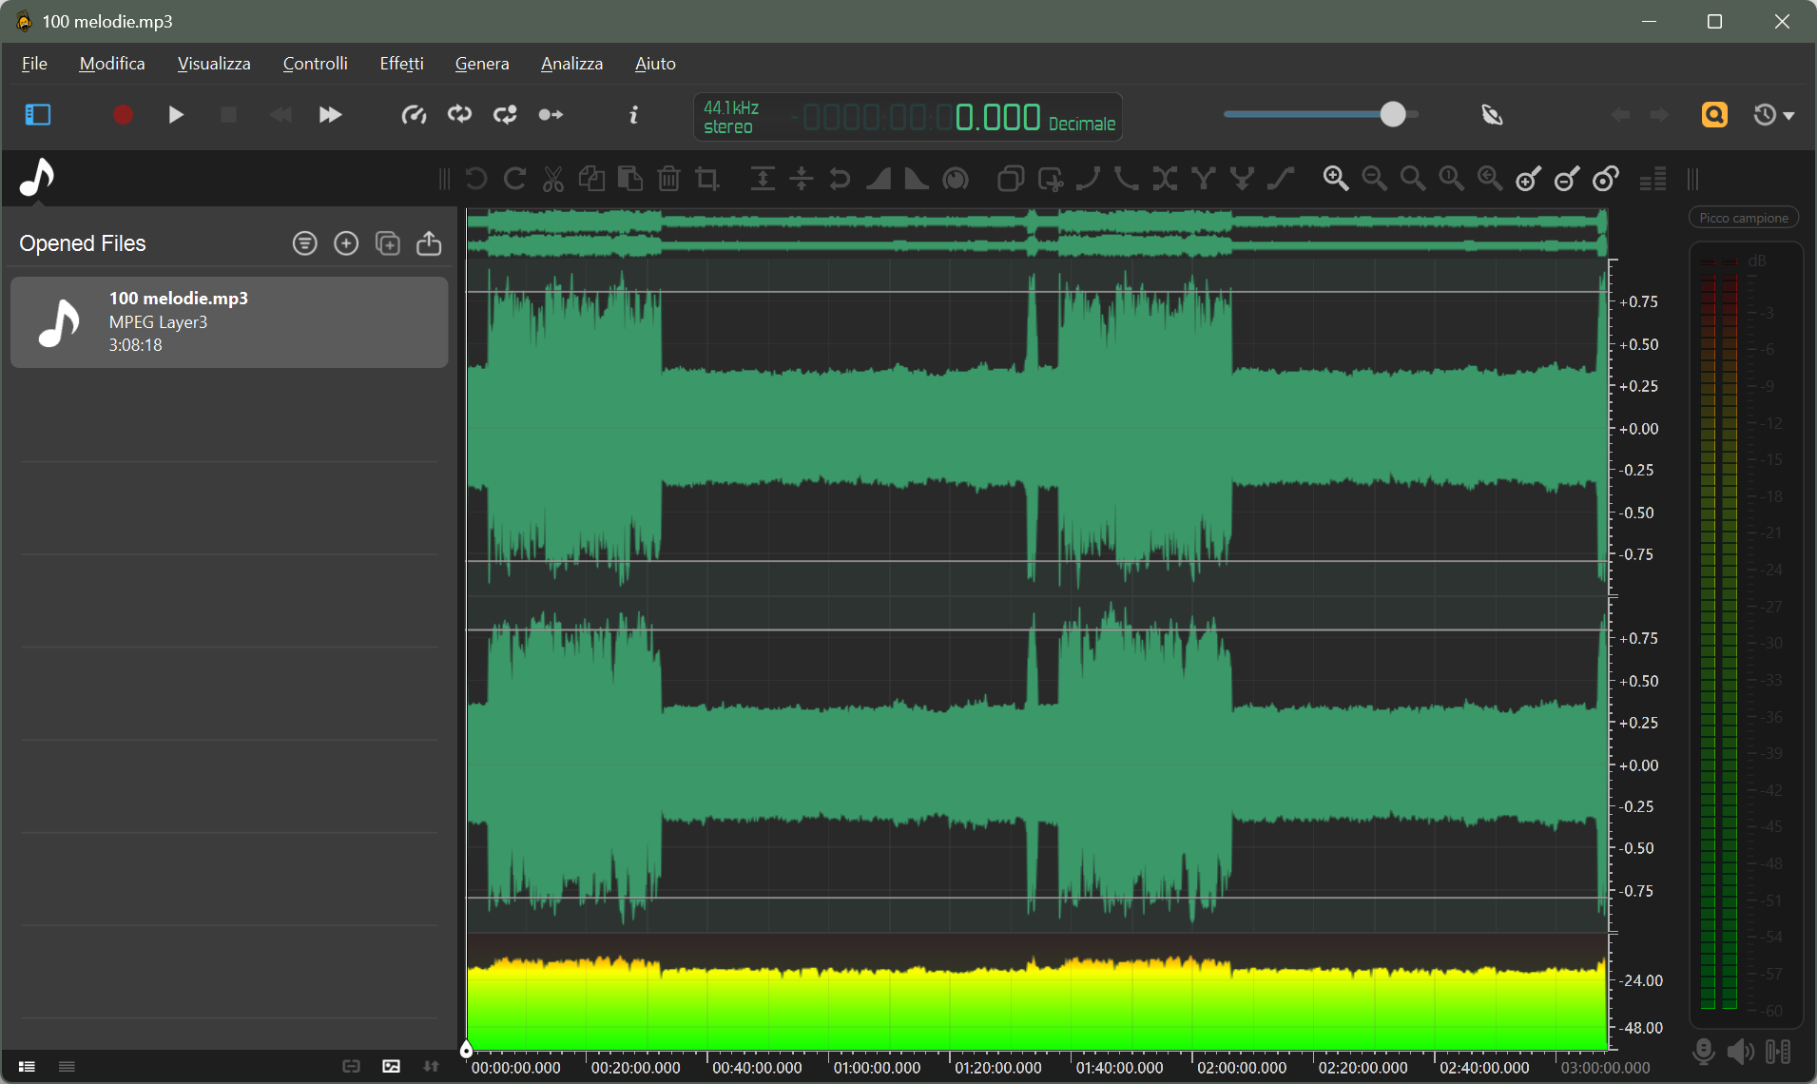1817x1084 pixels.
Task: Open the effect knob tool
Action: pyautogui.click(x=956, y=179)
